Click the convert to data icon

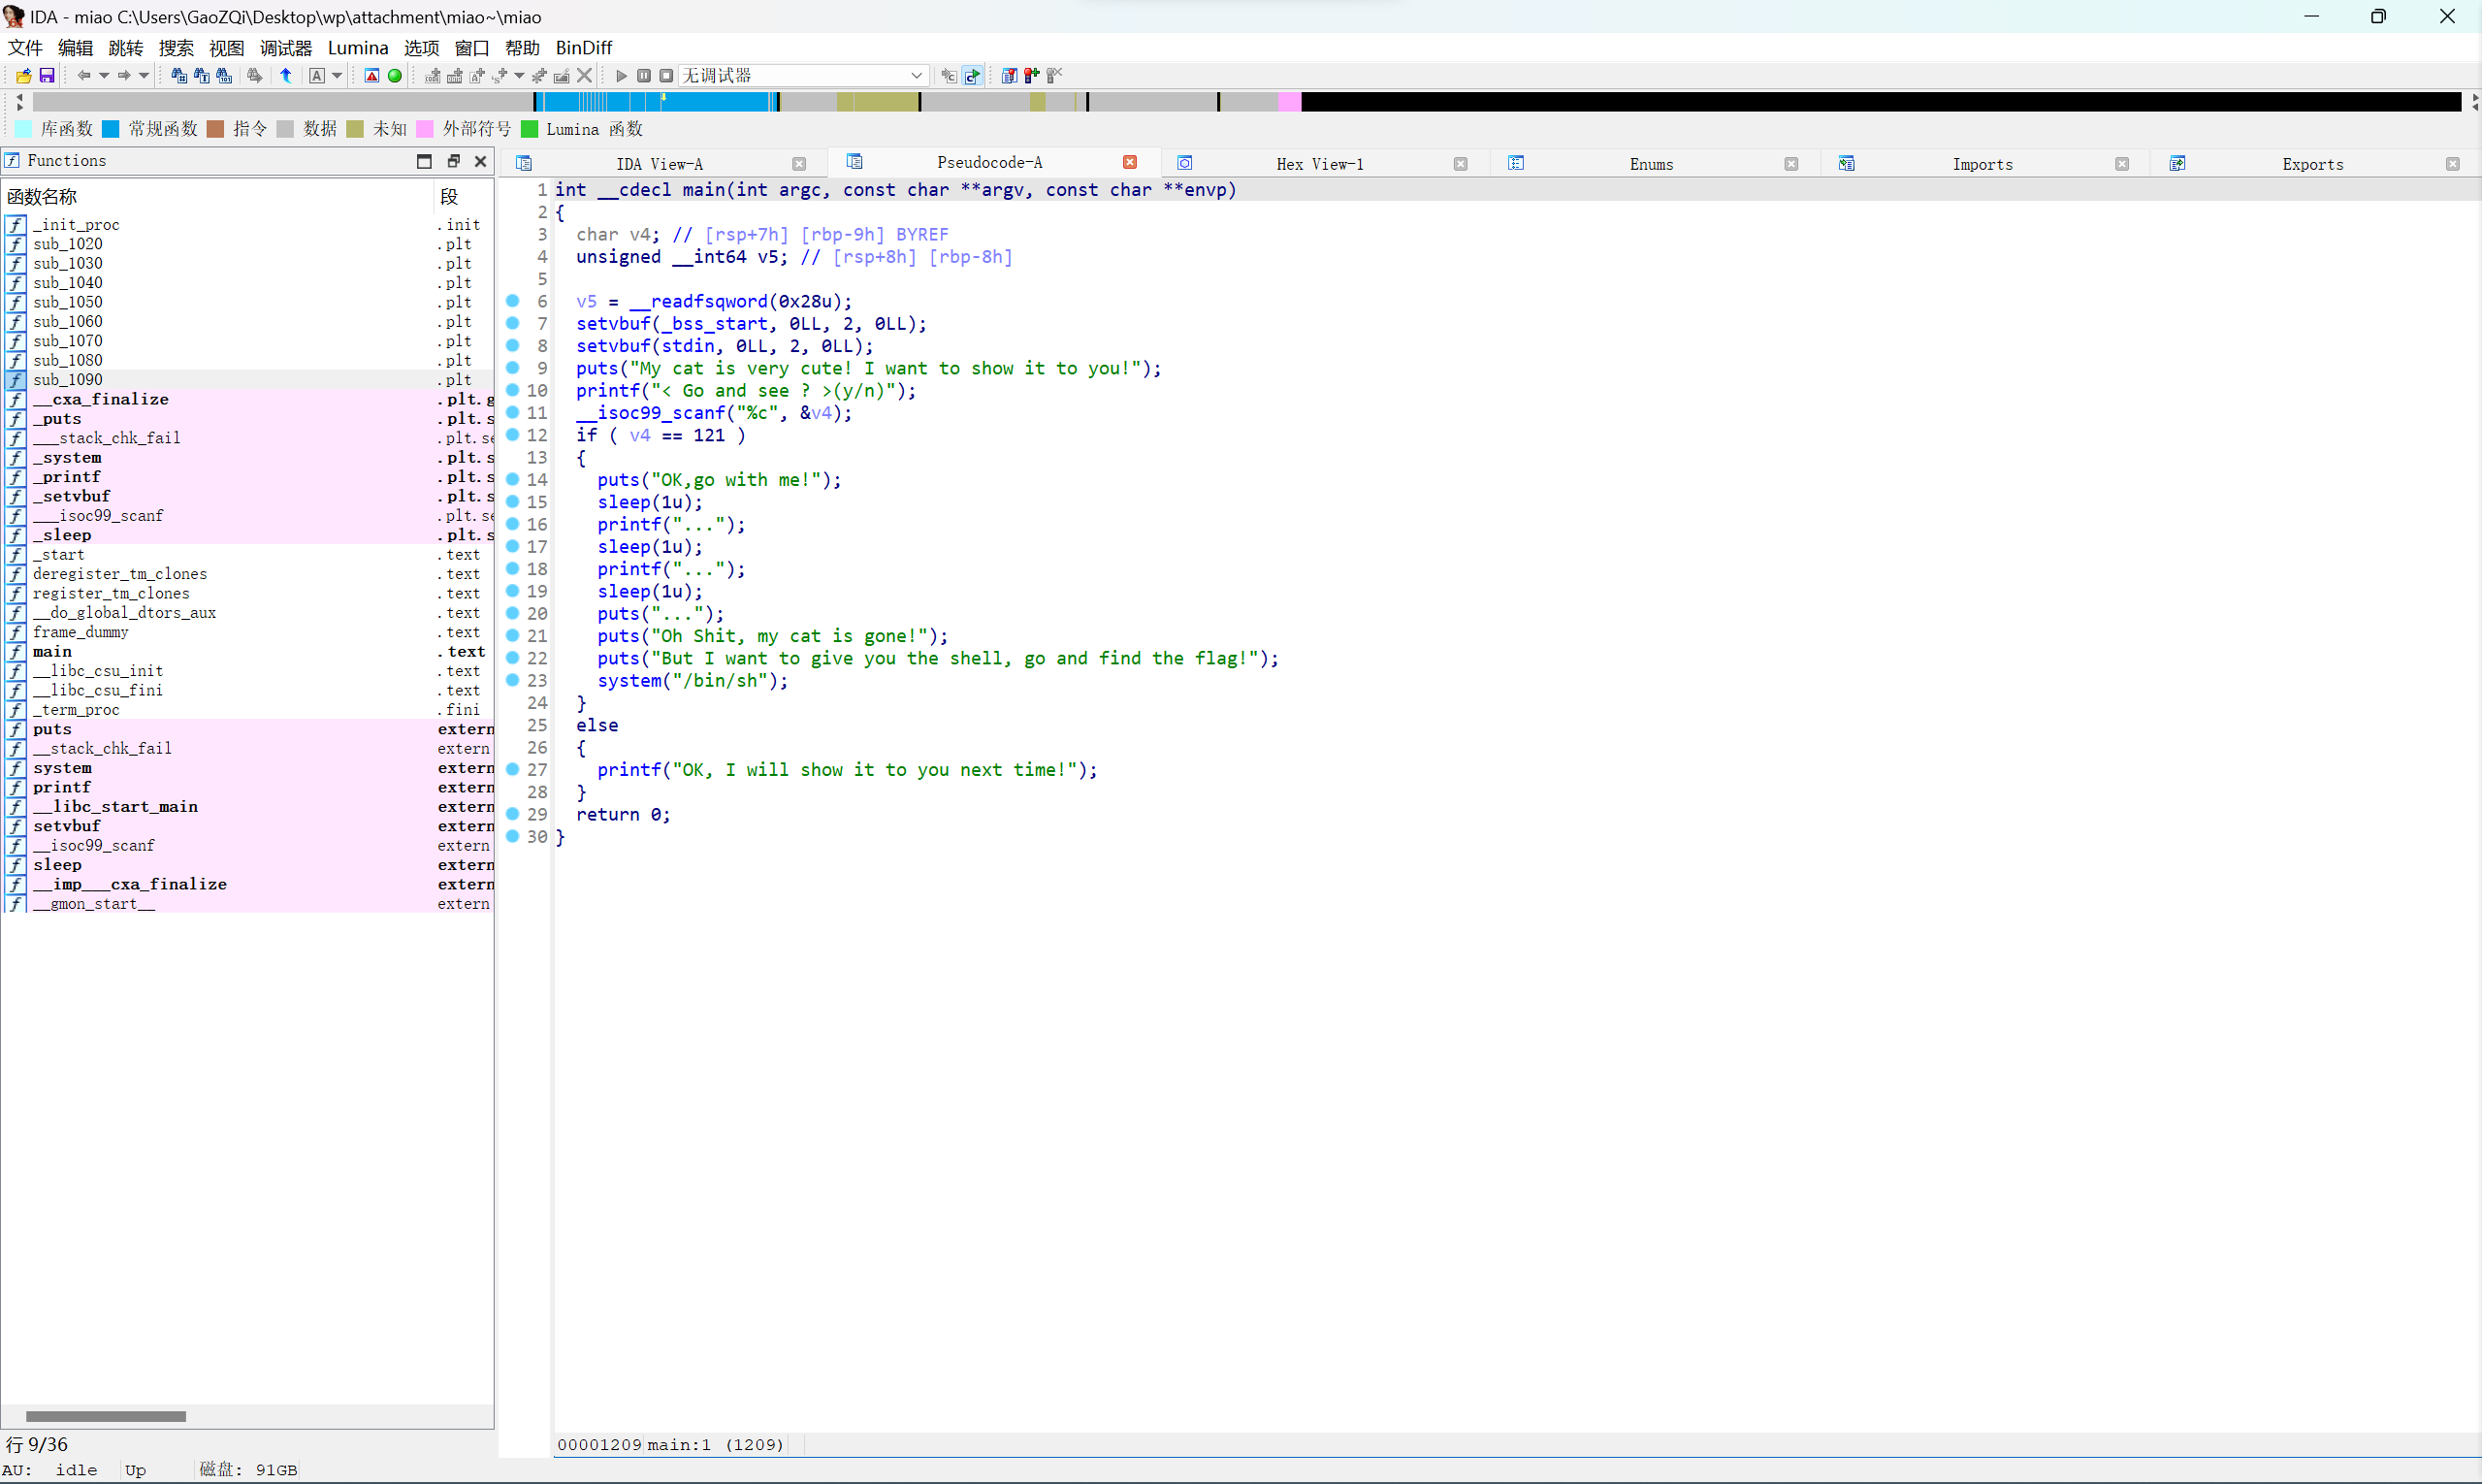(x=455, y=76)
